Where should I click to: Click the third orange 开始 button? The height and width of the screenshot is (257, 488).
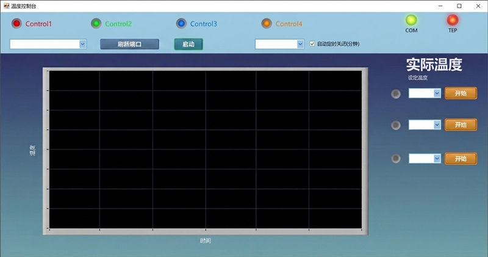[x=461, y=159]
